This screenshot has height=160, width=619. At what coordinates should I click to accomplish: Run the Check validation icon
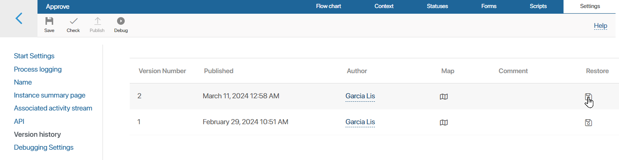pyautogui.click(x=73, y=21)
